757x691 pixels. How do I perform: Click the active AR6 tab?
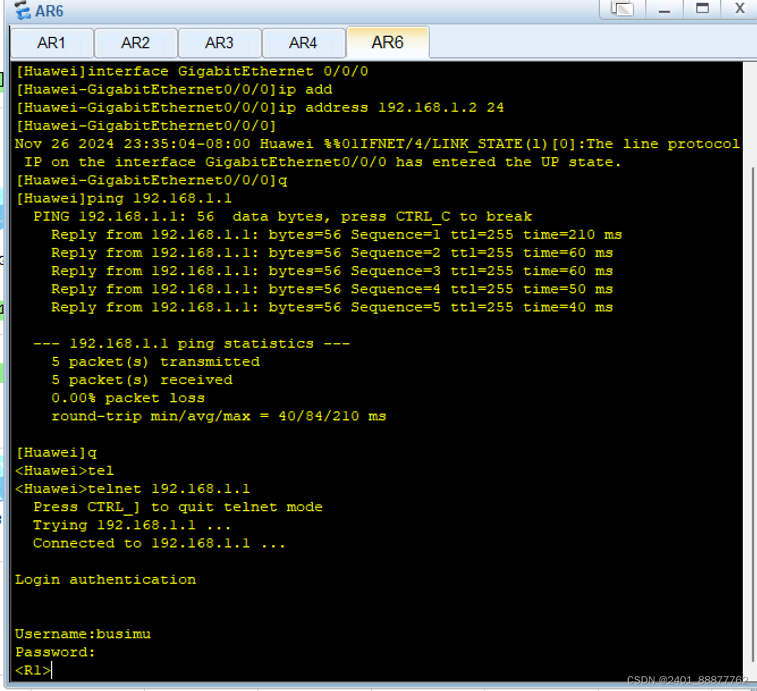click(388, 43)
